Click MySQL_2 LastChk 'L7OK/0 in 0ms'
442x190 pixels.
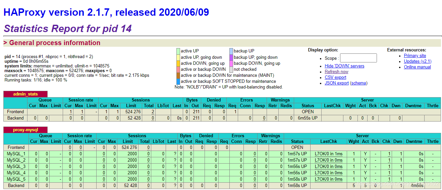tap(329, 160)
